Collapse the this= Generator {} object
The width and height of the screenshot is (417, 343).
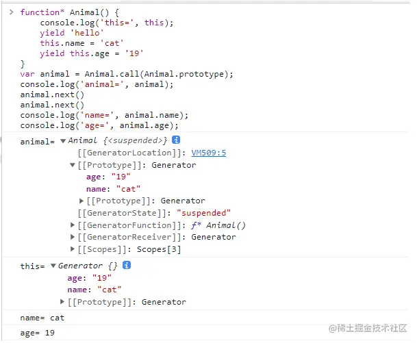(53, 266)
